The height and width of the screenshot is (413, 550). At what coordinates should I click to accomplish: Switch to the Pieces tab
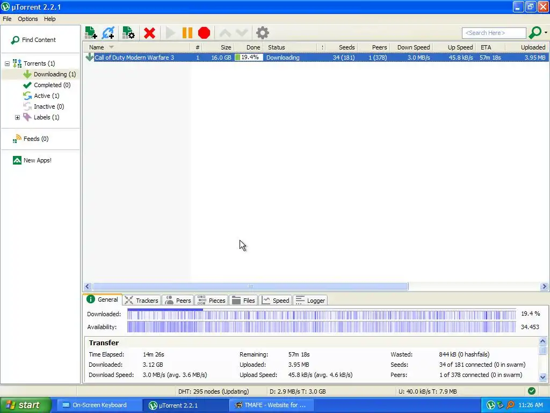click(x=212, y=301)
